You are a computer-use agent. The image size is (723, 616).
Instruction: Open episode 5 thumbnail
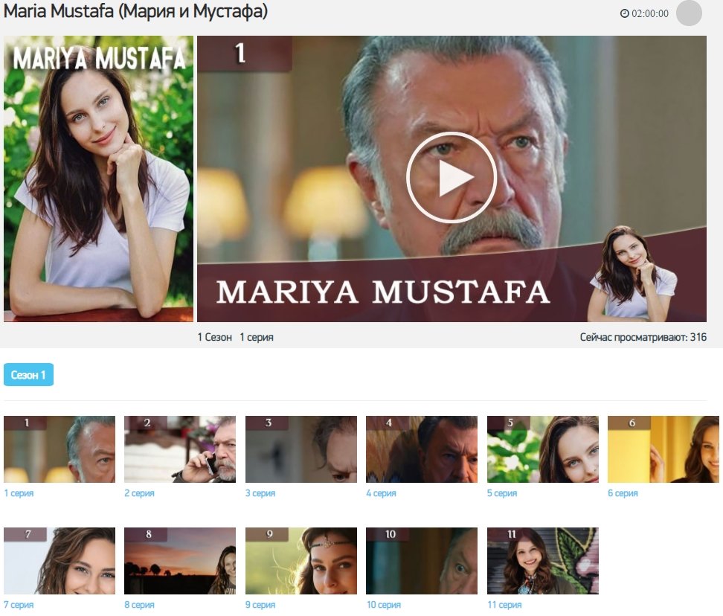tap(543, 449)
